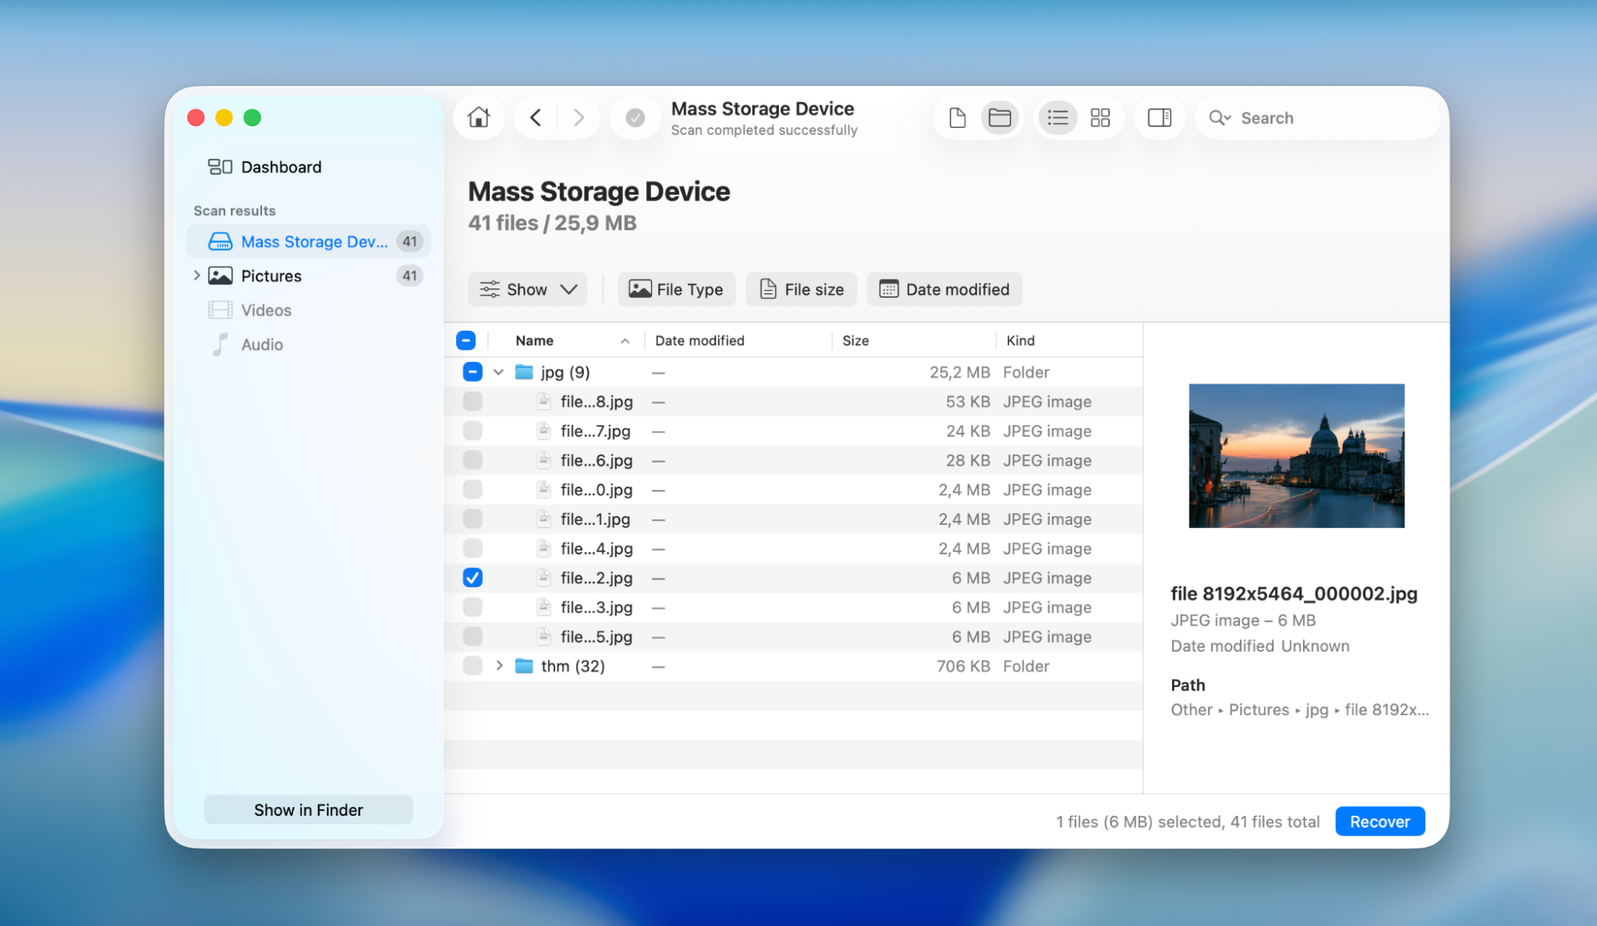Screen dimensions: 1597x926
Task: Toggle the preview side panel icon
Action: 1159,117
